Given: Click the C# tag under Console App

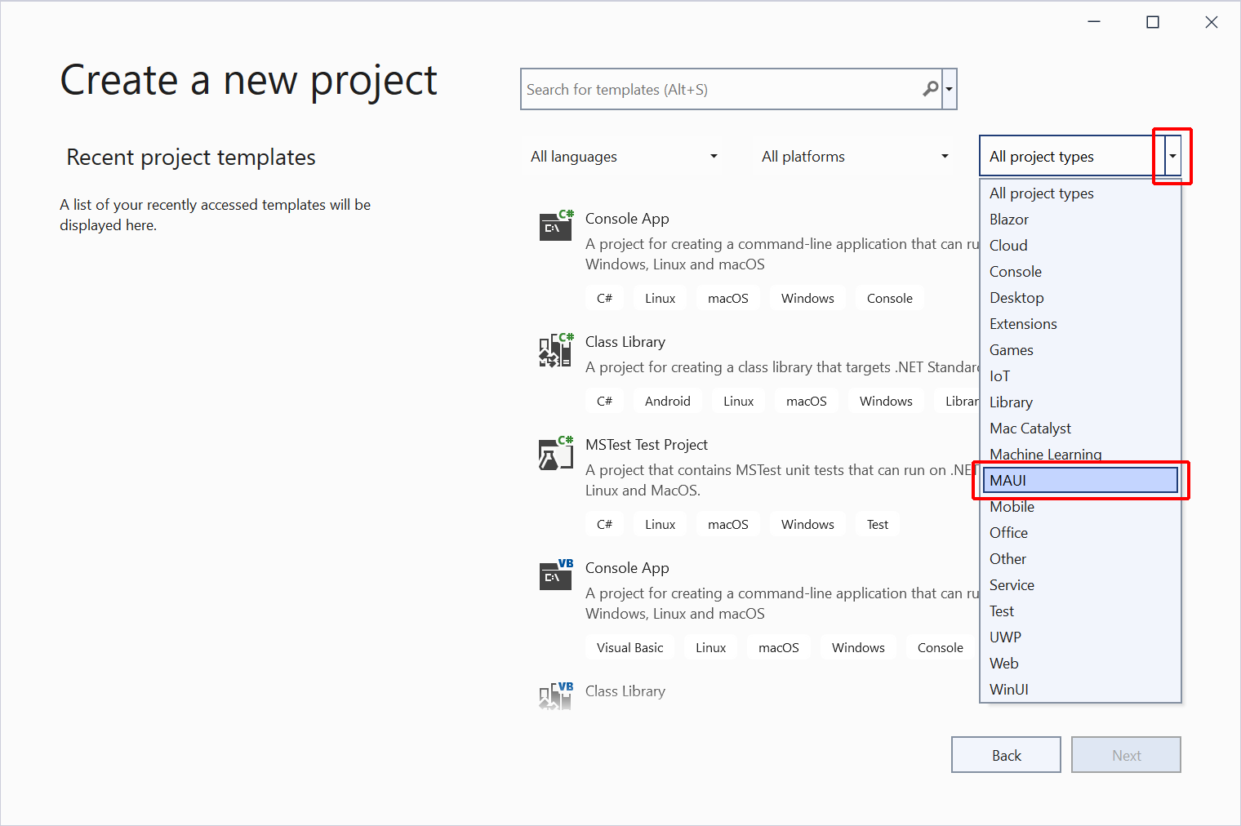Looking at the screenshot, I should pyautogui.click(x=604, y=298).
